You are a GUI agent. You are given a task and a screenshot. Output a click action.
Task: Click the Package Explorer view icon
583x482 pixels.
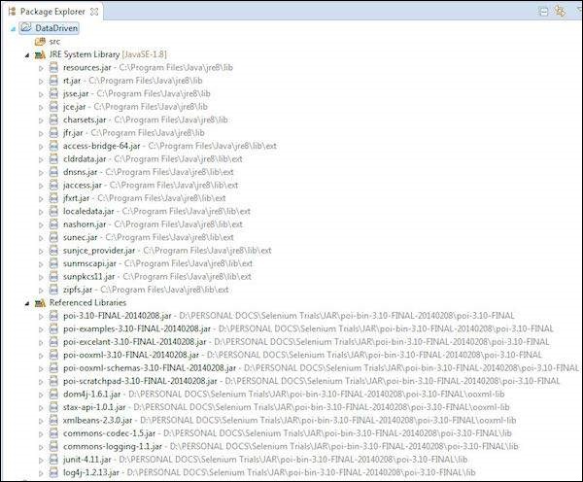point(13,12)
